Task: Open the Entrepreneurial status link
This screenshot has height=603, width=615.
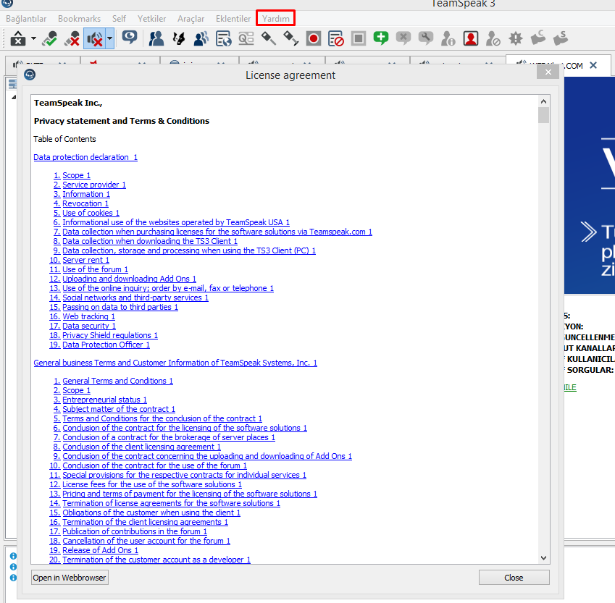Action: tap(105, 400)
